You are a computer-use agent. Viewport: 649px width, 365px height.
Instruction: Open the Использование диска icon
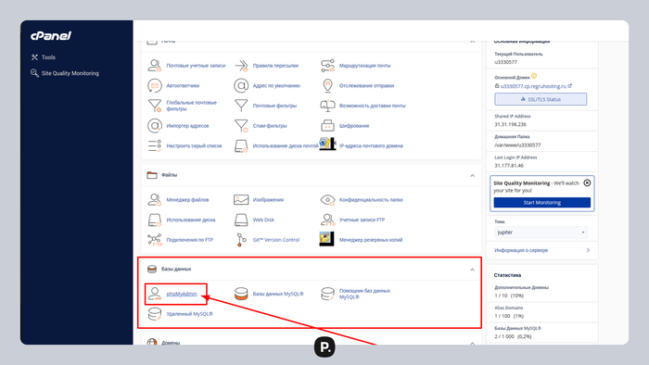coord(155,220)
